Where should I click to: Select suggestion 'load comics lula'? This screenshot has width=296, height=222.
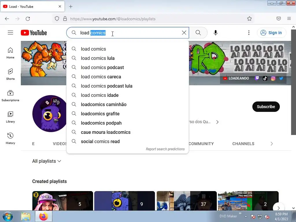(x=127, y=58)
